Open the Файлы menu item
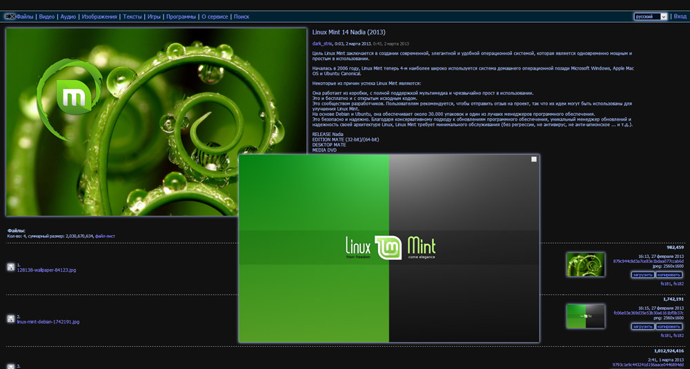The image size is (690, 369). [25, 17]
